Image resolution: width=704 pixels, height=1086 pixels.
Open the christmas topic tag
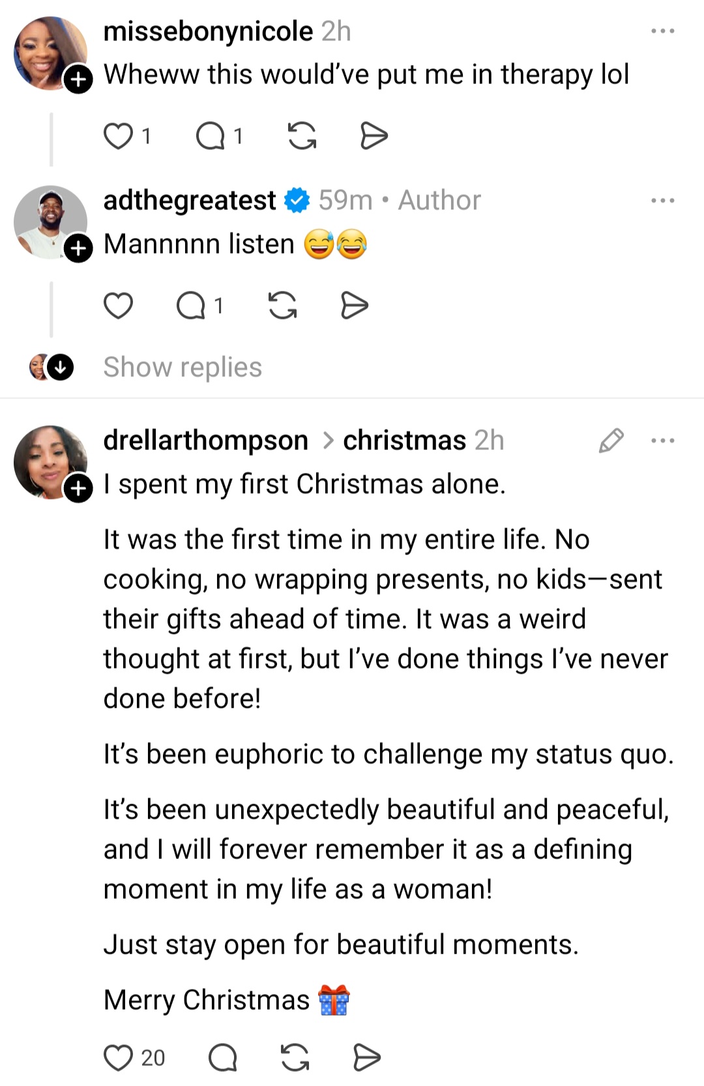pyautogui.click(x=404, y=441)
